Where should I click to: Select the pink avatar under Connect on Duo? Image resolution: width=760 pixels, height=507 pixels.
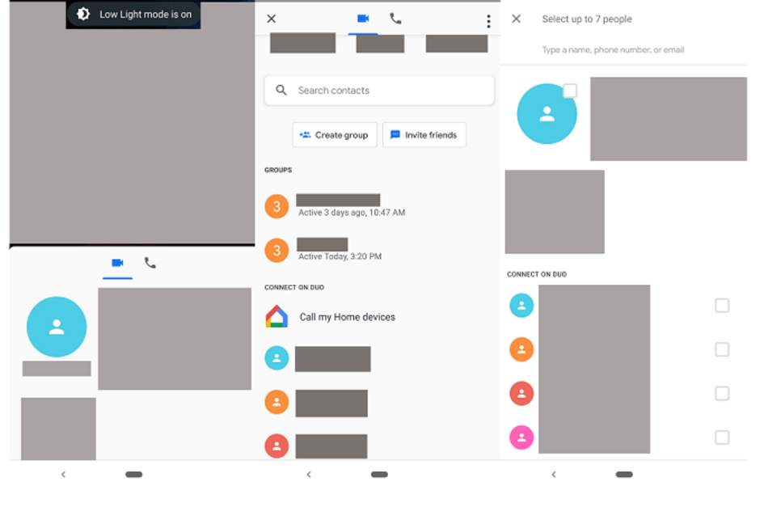click(521, 437)
